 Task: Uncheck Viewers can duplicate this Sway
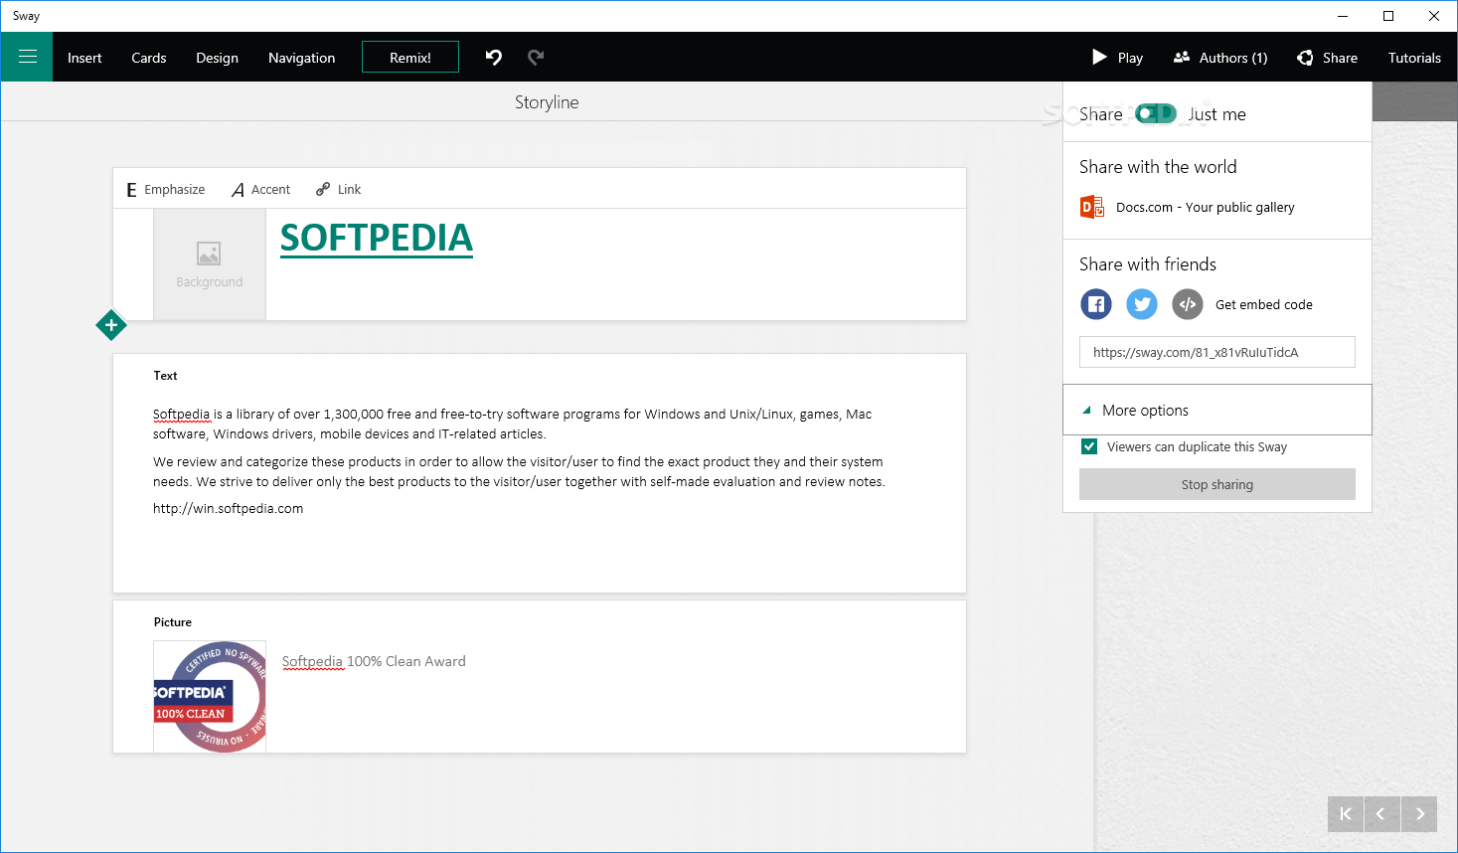tap(1089, 446)
